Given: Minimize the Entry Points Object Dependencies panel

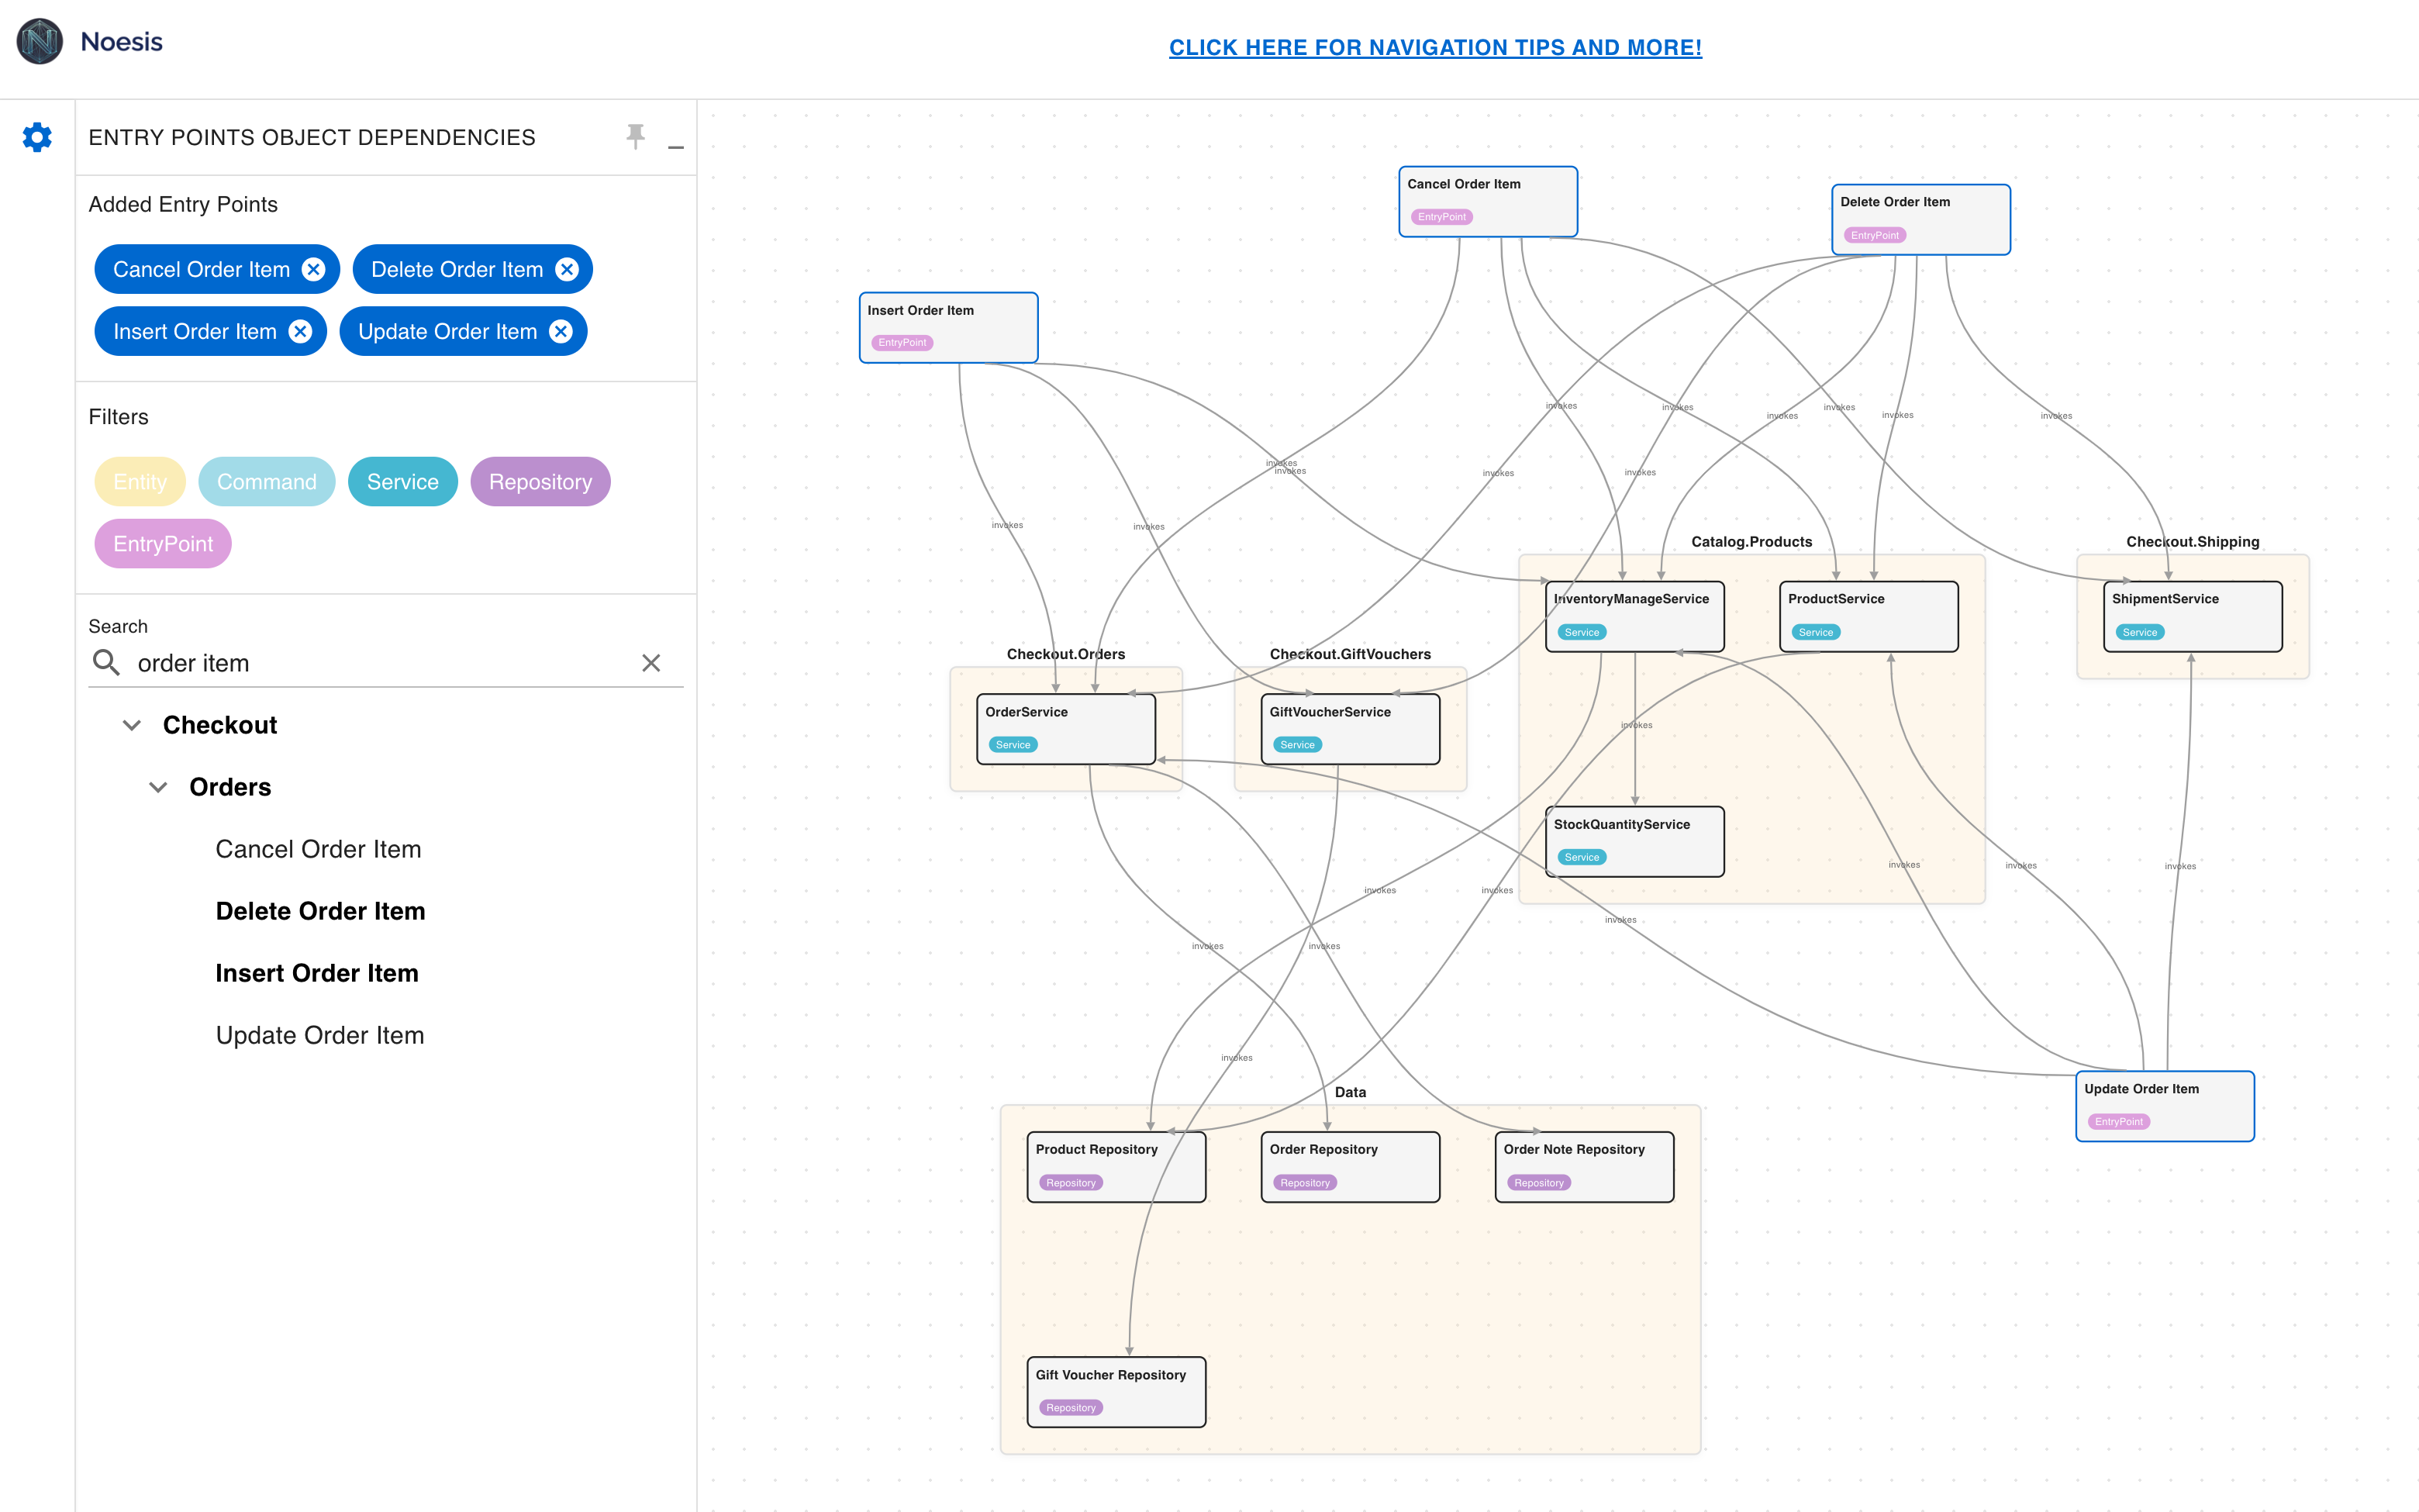Looking at the screenshot, I should point(676,146).
